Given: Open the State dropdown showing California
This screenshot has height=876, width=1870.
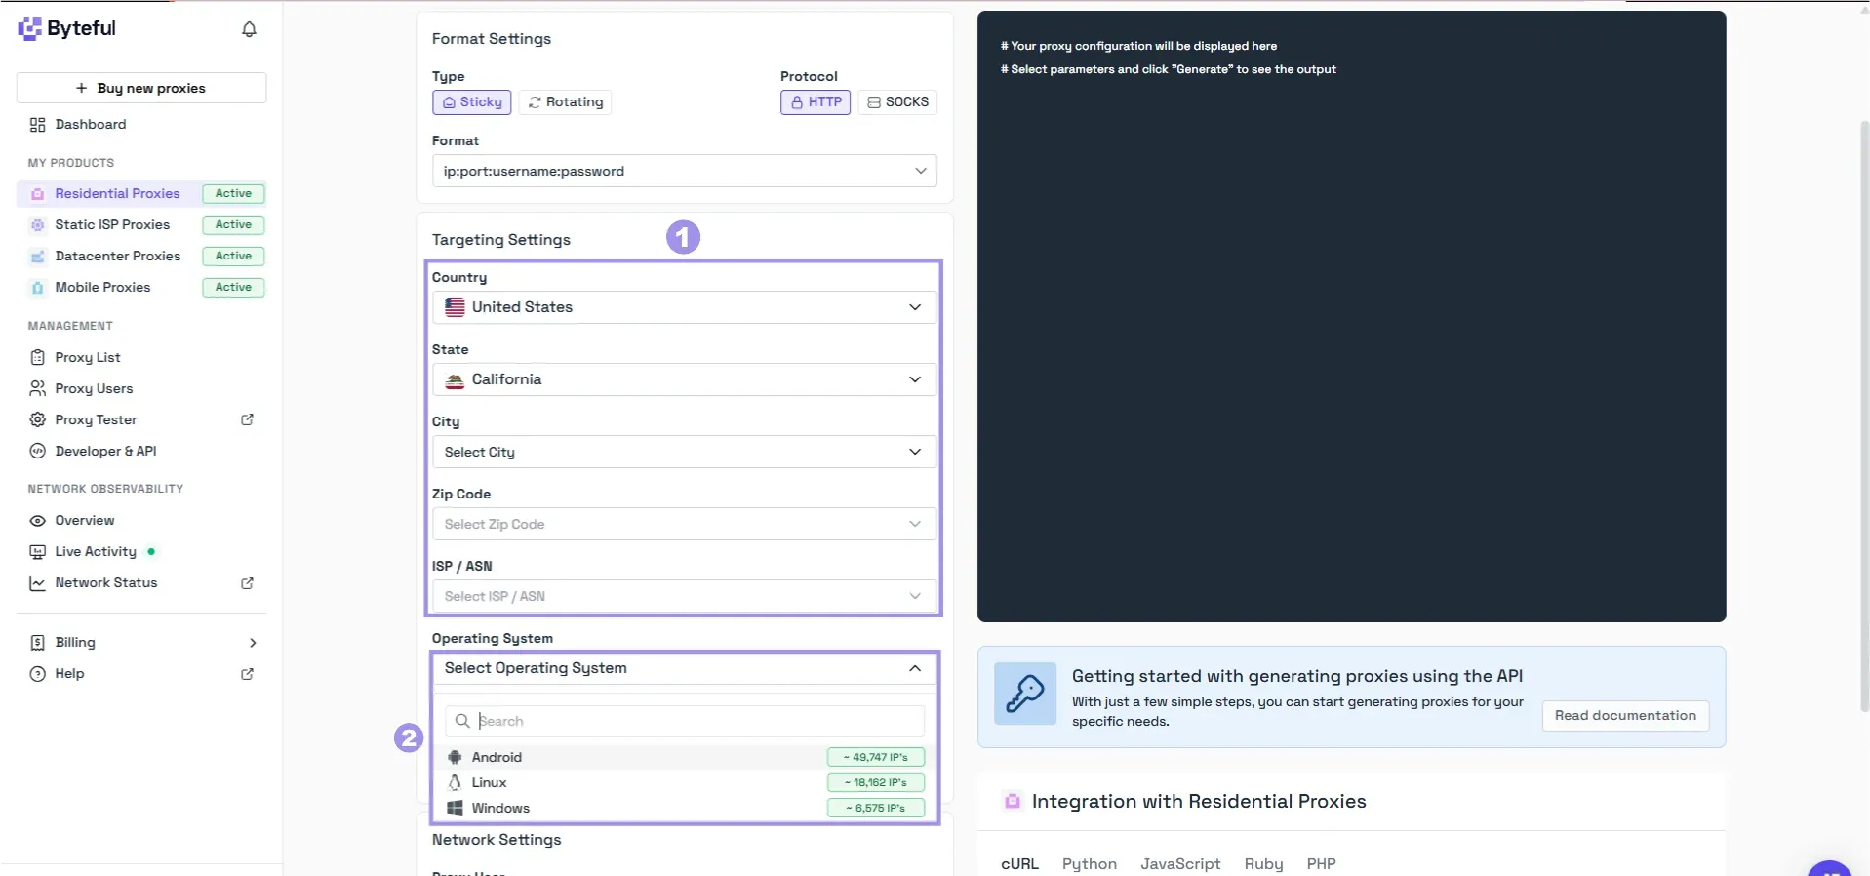Looking at the screenshot, I should pyautogui.click(x=684, y=379).
